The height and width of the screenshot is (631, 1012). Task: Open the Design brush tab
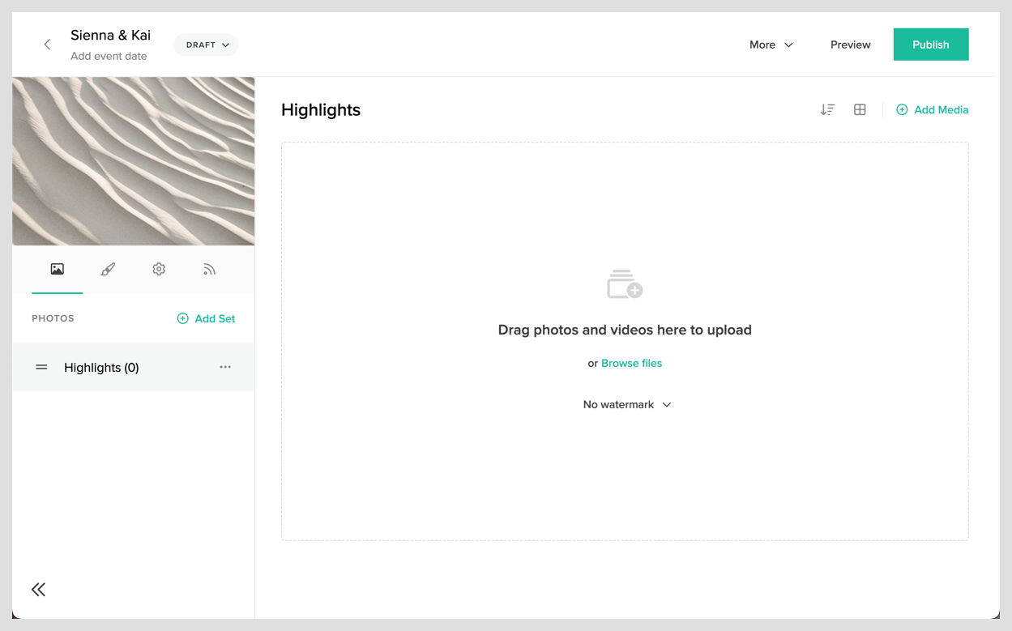pyautogui.click(x=108, y=269)
